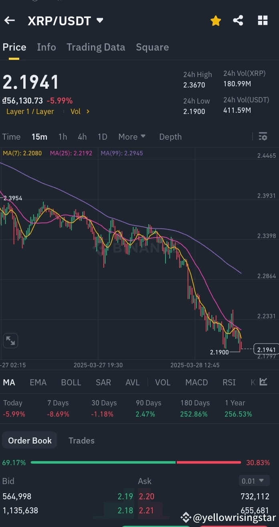This screenshot has height=527, width=279.
Task: Switch to the Trades view
Action: point(81,440)
